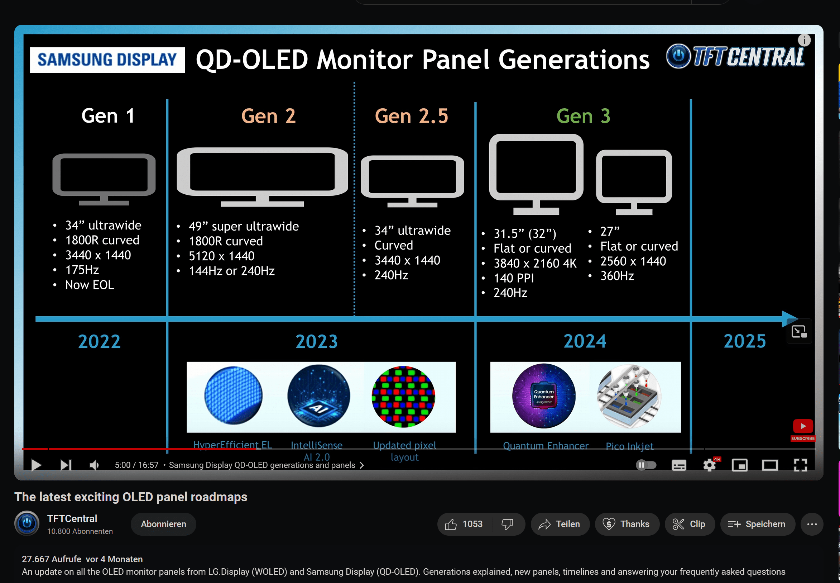The height and width of the screenshot is (583, 840).
Task: Enter fullscreen mode
Action: [x=800, y=465]
